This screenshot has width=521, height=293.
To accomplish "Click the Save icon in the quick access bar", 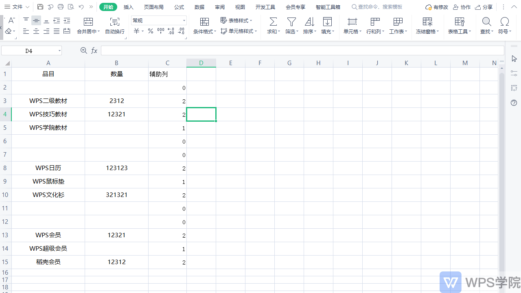I will (40, 7).
